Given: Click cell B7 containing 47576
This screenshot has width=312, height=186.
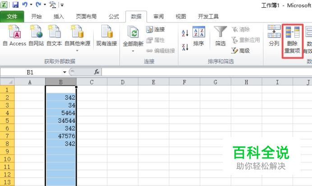Looking at the screenshot, I should 61,136.
